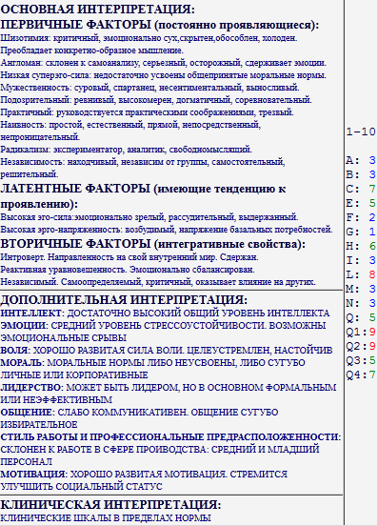Screen dimensions: 378x526
Task: Click the ИНТЕЛЛЕКТ label
Action: tap(30, 314)
